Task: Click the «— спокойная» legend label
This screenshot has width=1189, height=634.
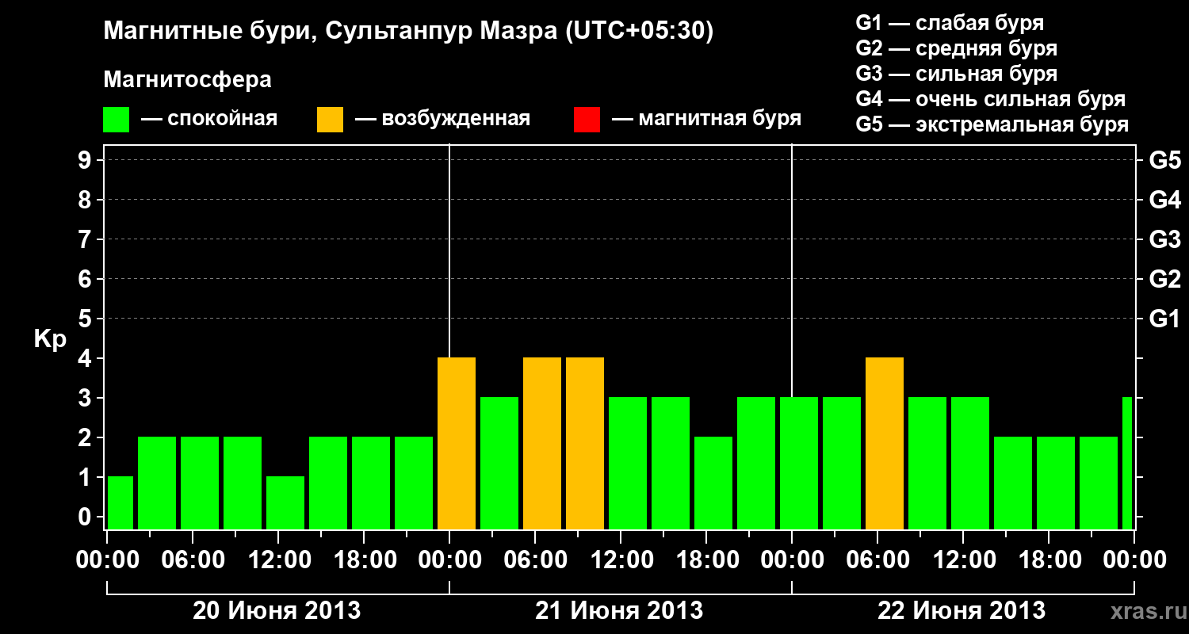Action: point(208,120)
